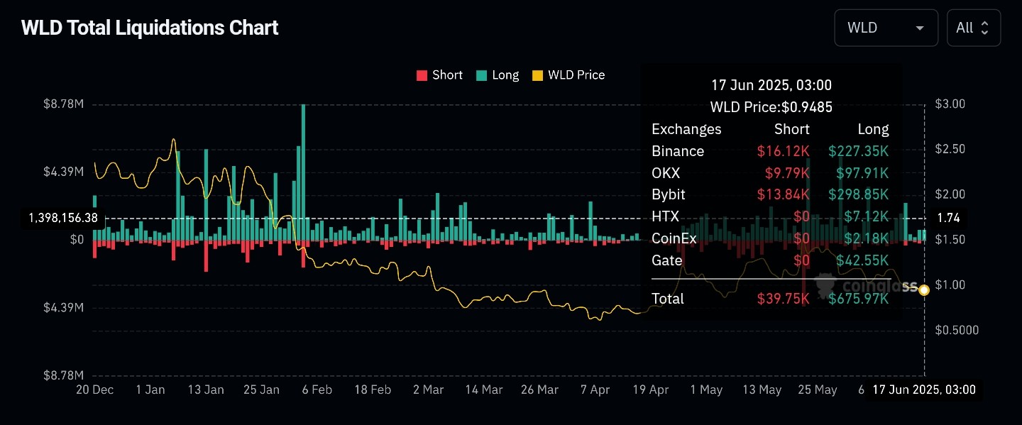Click the red Short legend swatch
The height and width of the screenshot is (425, 1022).
coord(422,75)
